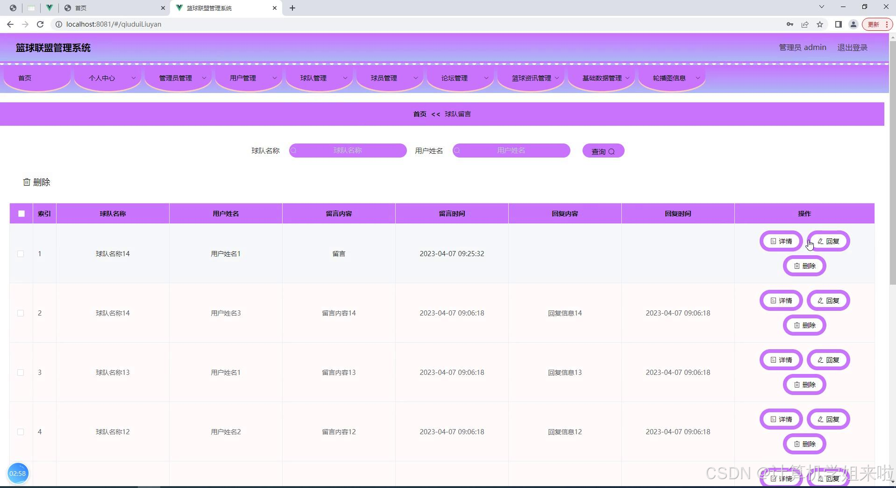
Task: View site information icon in address bar
Action: (x=59, y=24)
